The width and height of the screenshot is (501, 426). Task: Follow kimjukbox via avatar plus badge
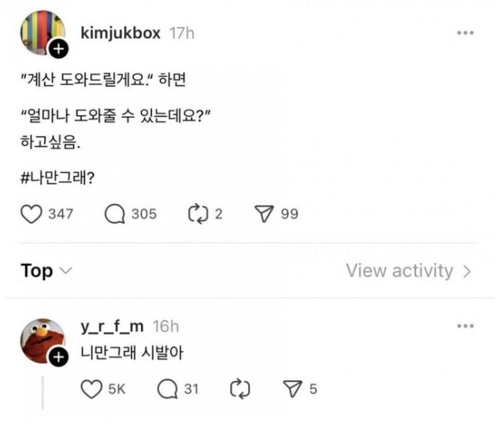click(58, 50)
